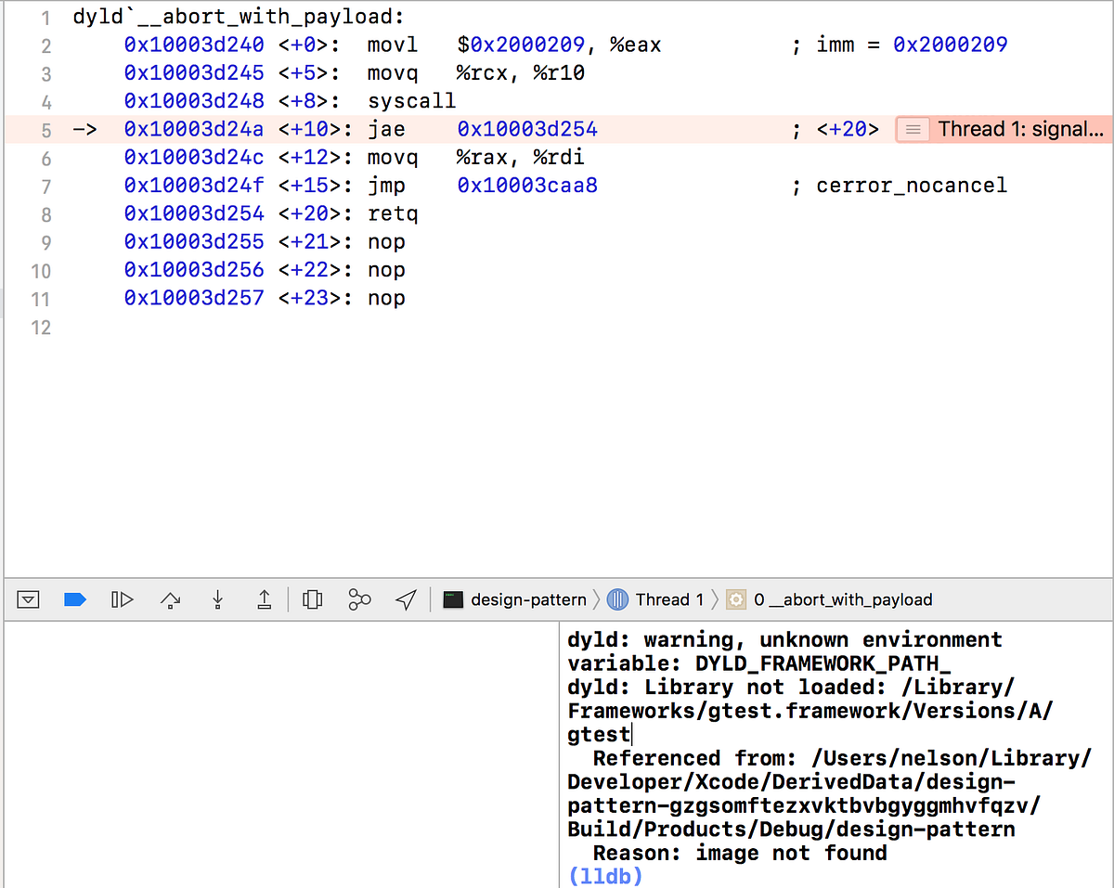Hide the debug area with the chevron icon

[x=28, y=599]
